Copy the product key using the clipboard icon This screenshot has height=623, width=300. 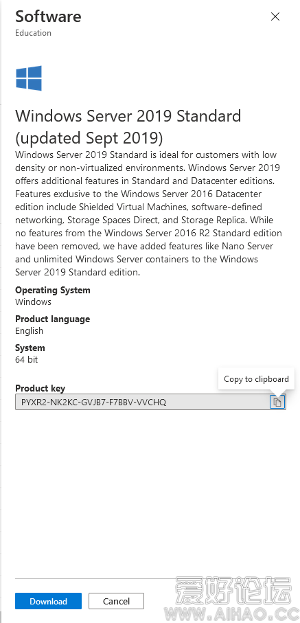pos(277,402)
